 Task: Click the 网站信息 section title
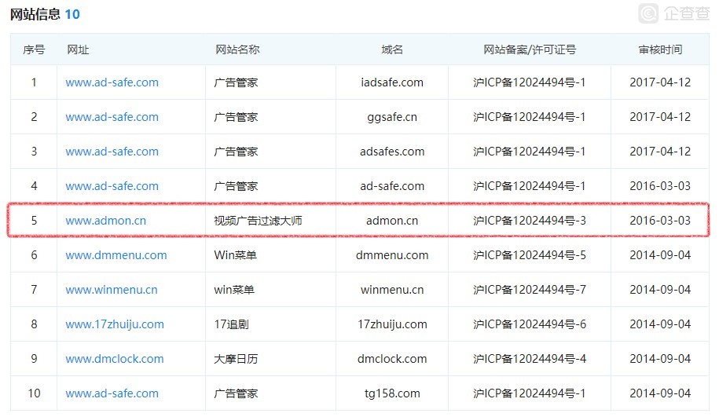tap(35, 14)
